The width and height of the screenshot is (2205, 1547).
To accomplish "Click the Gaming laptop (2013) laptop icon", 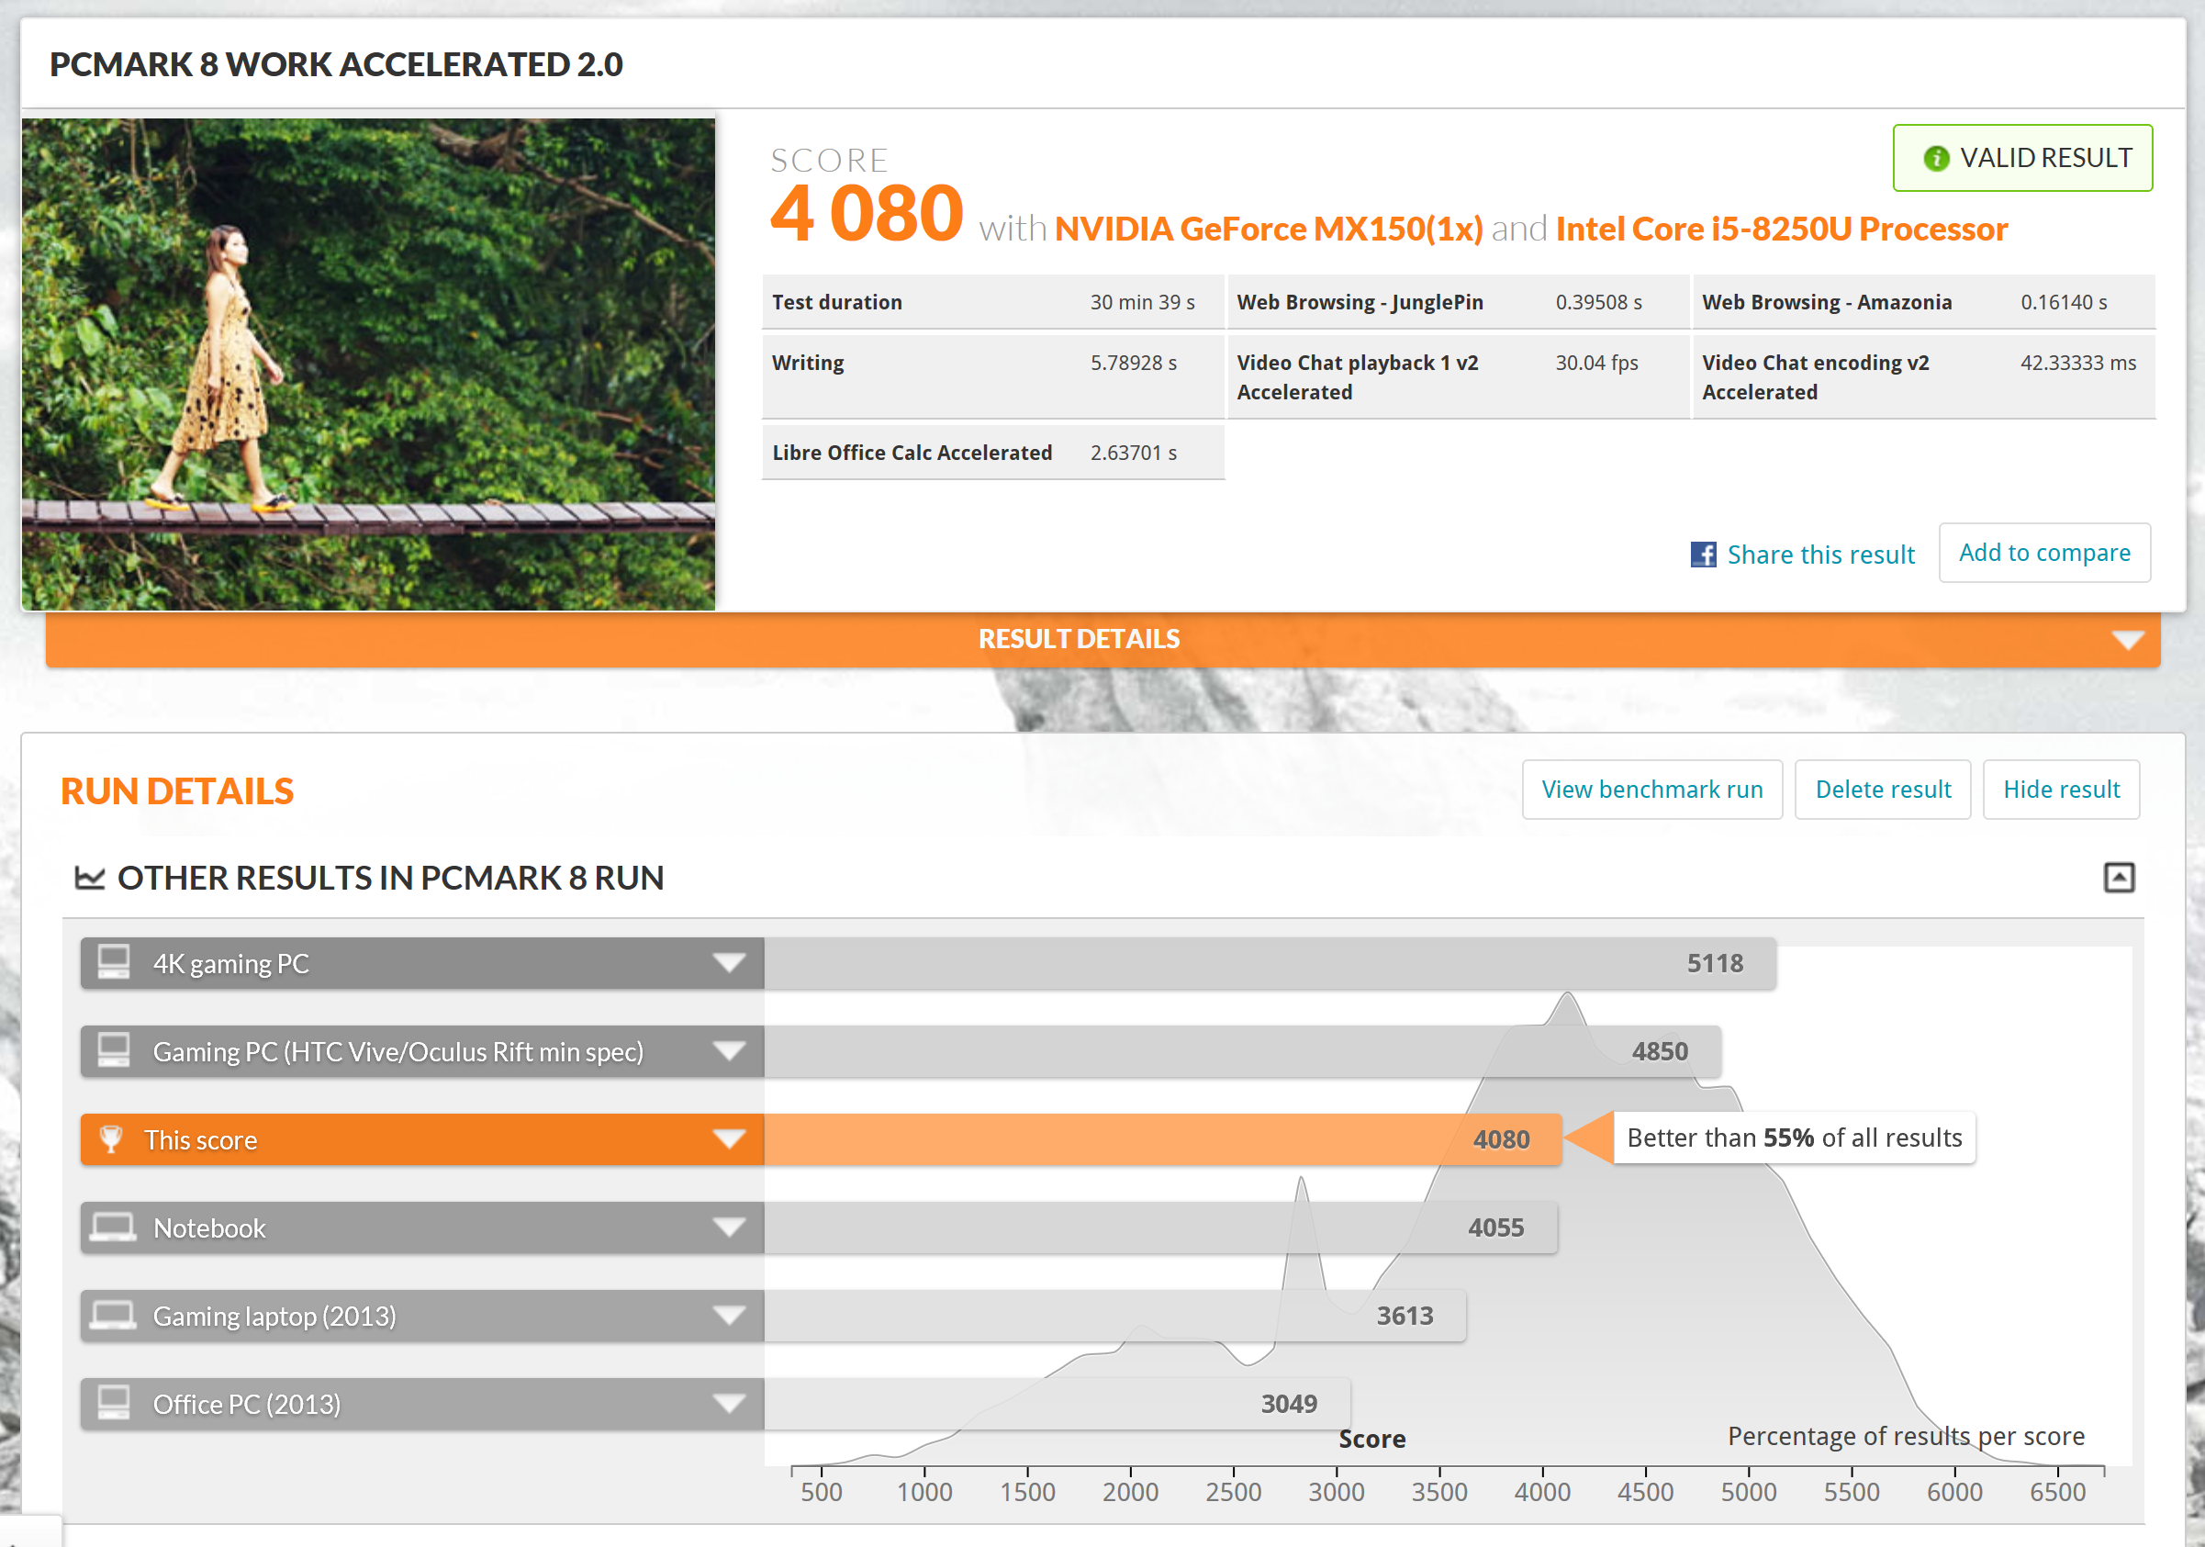I will point(112,1316).
